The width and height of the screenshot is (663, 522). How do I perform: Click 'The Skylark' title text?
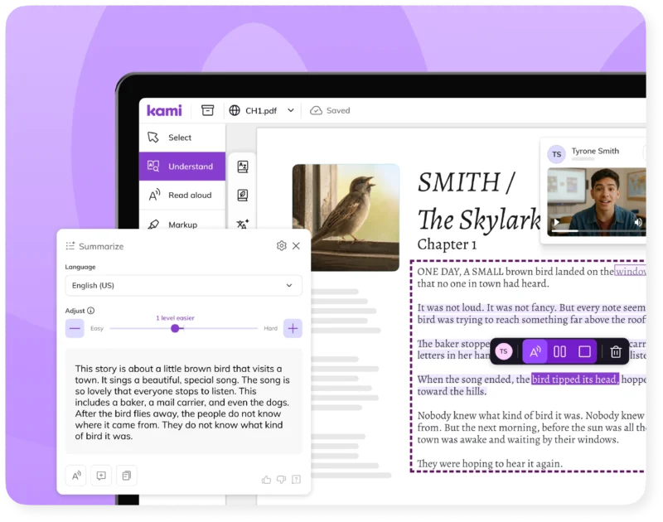click(x=480, y=220)
